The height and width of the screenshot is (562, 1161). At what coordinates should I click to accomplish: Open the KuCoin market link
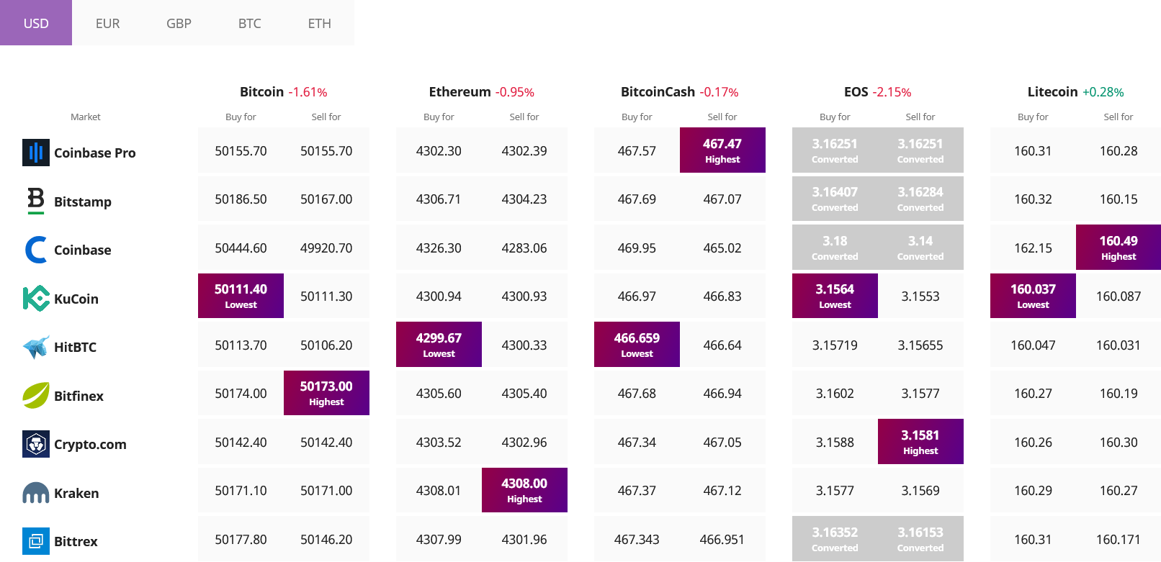coord(76,299)
